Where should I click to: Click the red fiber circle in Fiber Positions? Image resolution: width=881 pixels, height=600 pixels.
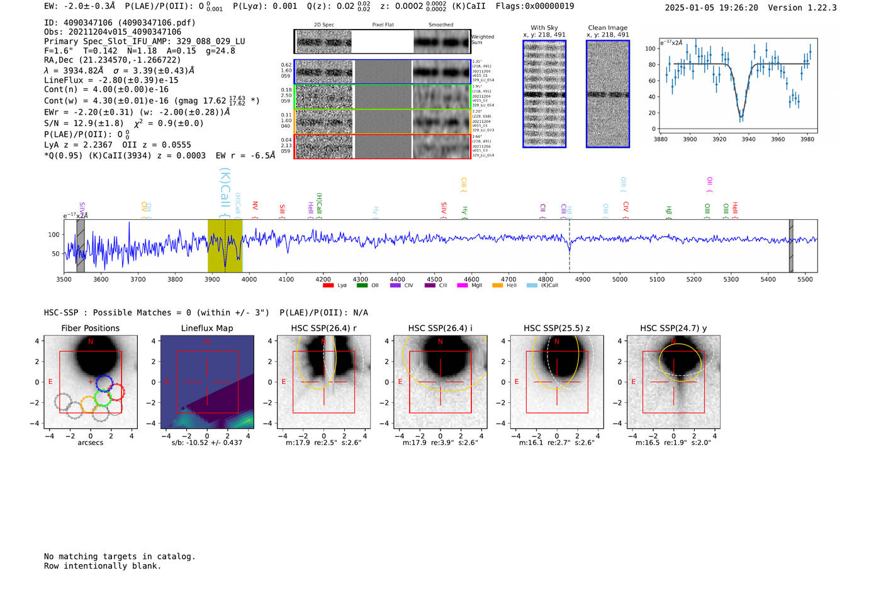tap(116, 392)
